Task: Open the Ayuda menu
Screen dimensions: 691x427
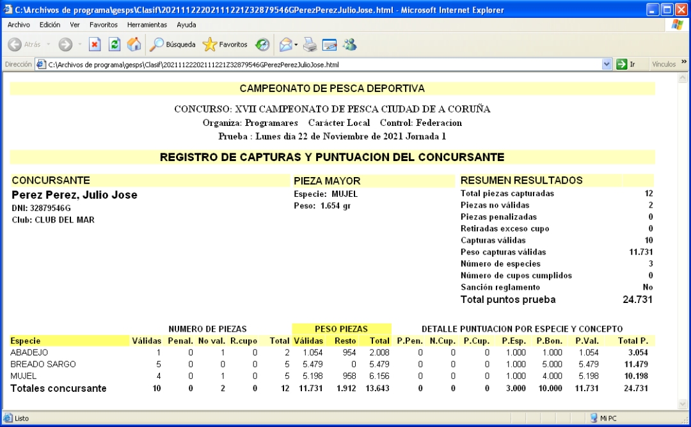Action: [186, 25]
